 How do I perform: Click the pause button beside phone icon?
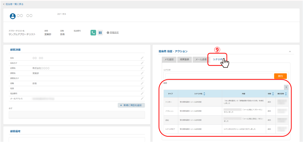[100, 33]
